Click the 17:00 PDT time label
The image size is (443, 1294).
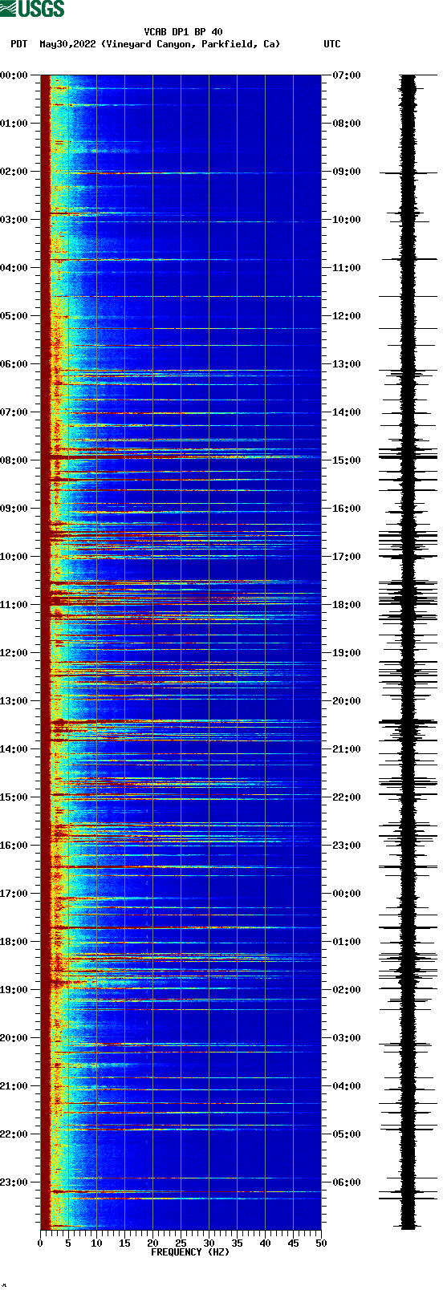14,894
